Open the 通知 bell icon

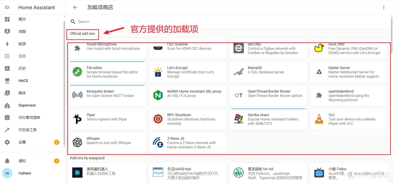pyautogui.click(x=7, y=161)
